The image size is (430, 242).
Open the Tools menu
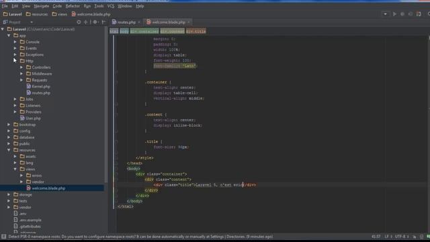(99, 6)
